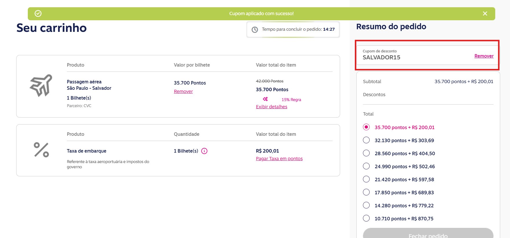Click the 35.700 Pontos per-ticket value
510x238 pixels.
click(190, 83)
